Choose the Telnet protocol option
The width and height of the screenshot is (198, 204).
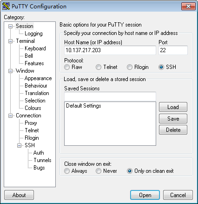tap(99, 67)
